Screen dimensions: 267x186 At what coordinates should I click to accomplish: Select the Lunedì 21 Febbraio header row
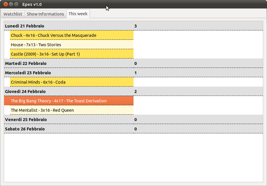[x=133, y=26]
